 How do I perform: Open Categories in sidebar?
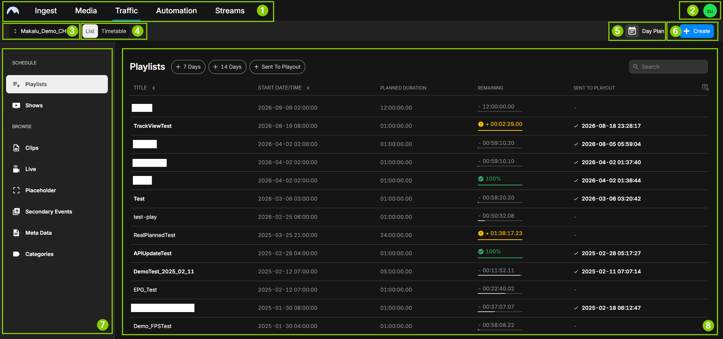(57, 254)
